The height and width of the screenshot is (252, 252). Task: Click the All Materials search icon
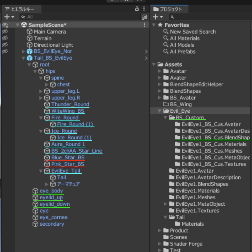click(166, 38)
